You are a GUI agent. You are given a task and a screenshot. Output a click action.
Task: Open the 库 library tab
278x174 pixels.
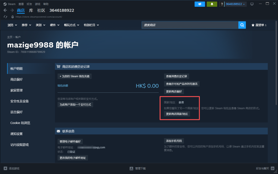[x=31, y=10]
